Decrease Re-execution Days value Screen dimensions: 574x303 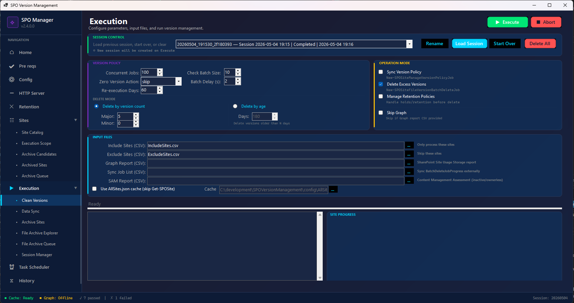coord(160,92)
